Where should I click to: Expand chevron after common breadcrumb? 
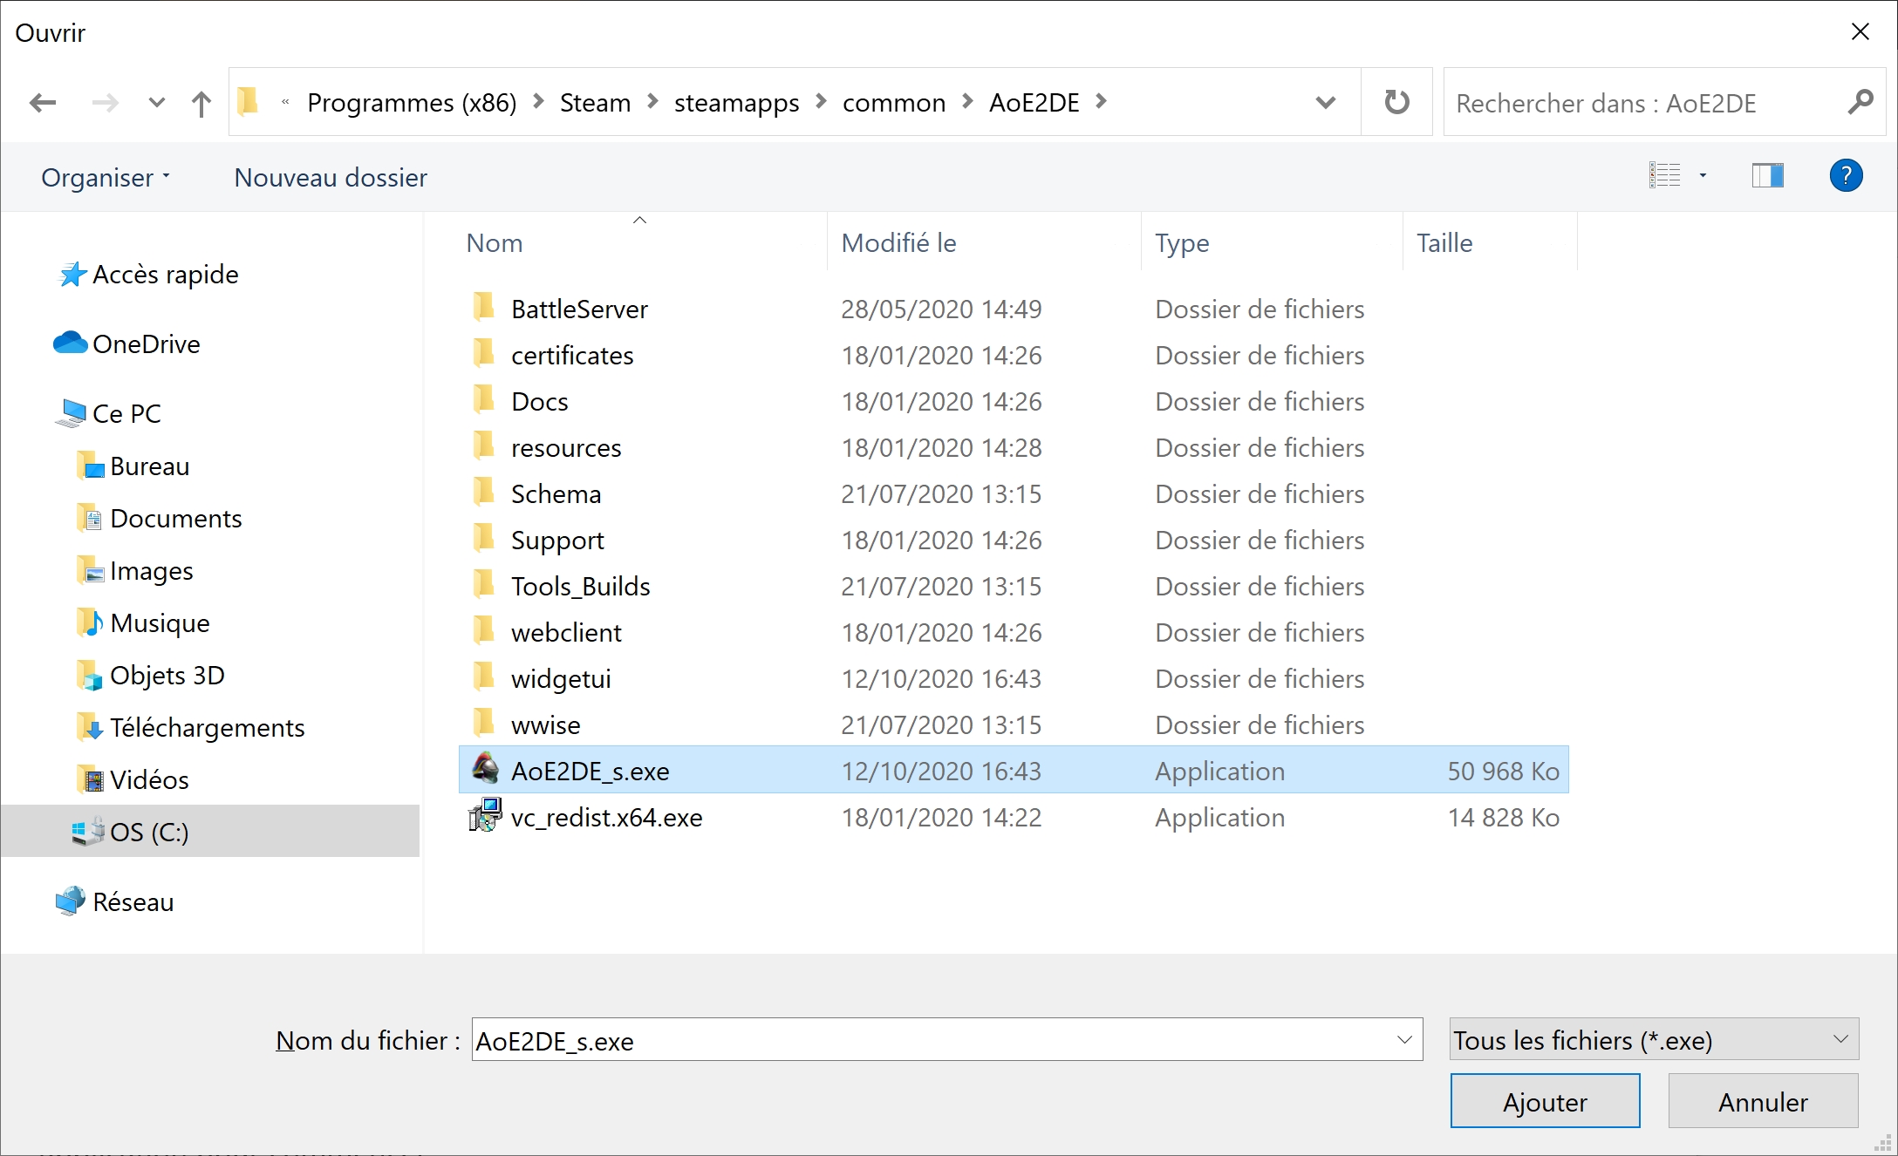[x=967, y=102]
